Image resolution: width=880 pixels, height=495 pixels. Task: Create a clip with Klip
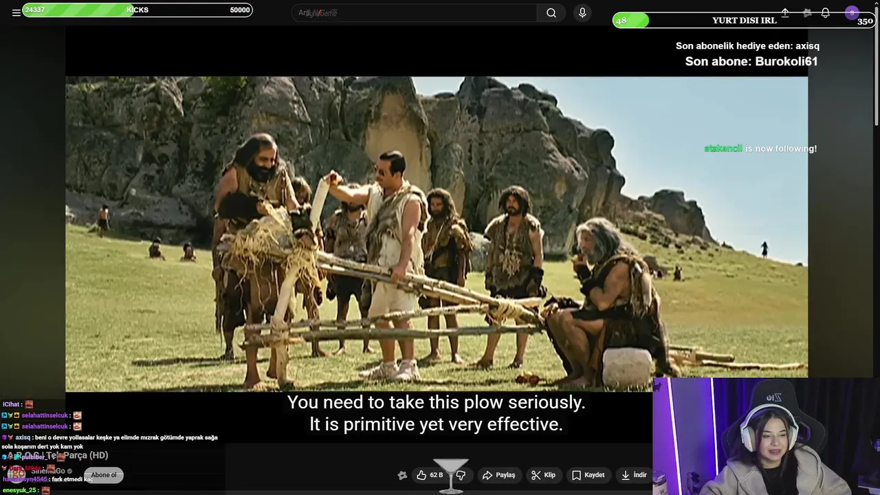pyautogui.click(x=543, y=475)
